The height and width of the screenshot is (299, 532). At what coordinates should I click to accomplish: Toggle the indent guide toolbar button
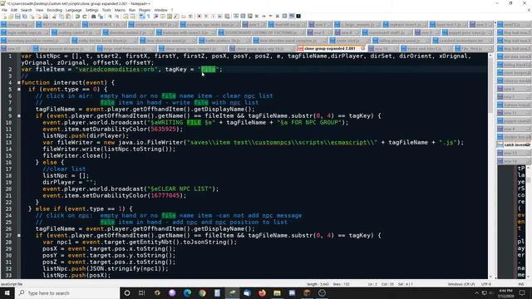[155, 17]
